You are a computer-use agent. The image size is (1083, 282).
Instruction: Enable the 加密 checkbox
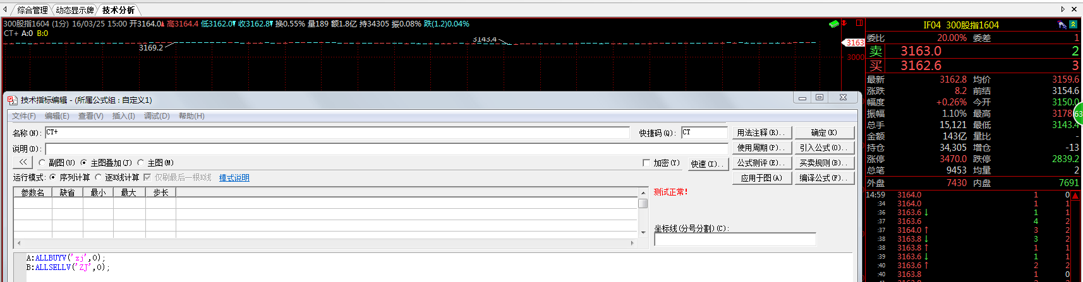tap(646, 163)
